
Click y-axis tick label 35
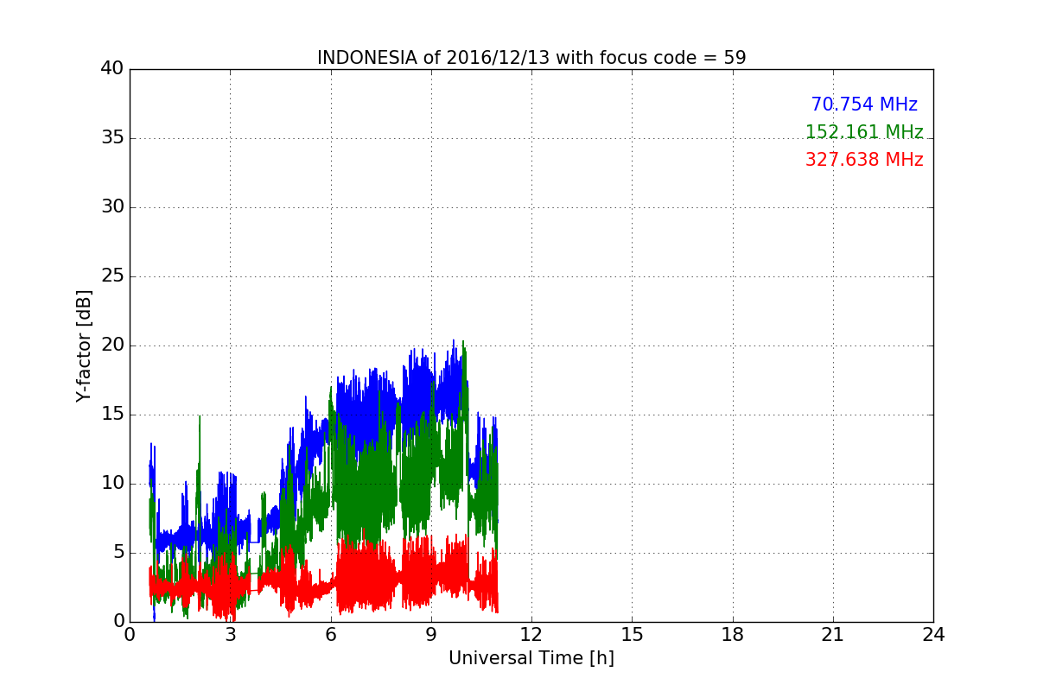112,138
